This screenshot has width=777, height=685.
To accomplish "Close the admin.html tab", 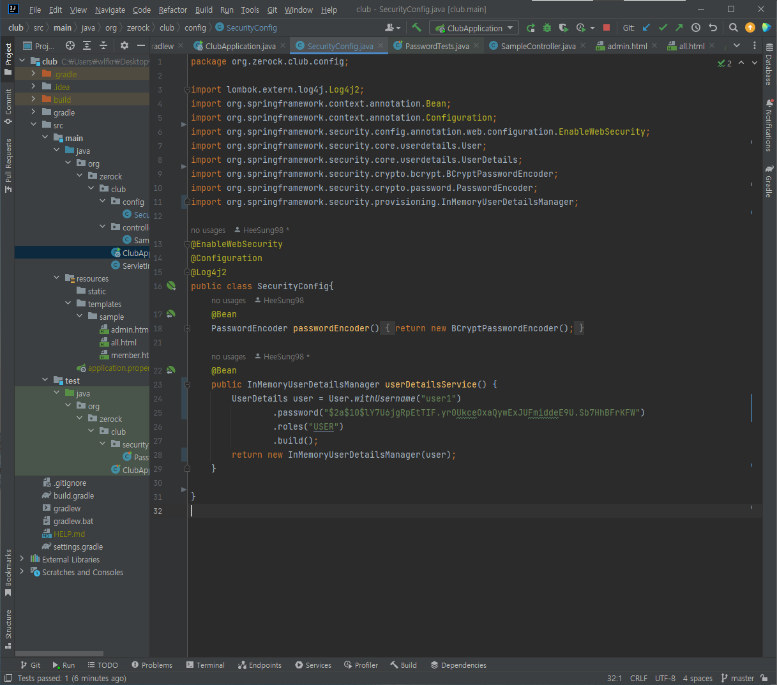I will (x=654, y=46).
